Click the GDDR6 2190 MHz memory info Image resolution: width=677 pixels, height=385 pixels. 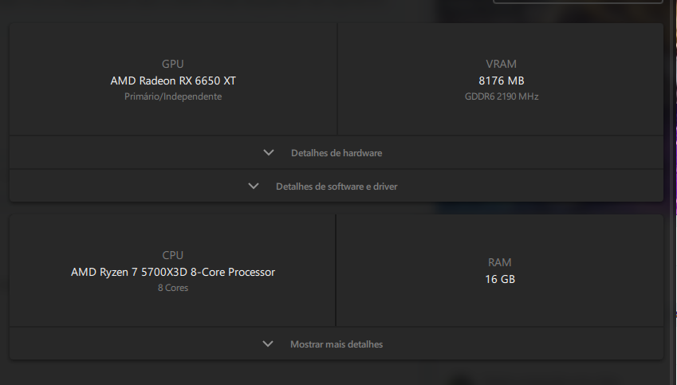[502, 96]
